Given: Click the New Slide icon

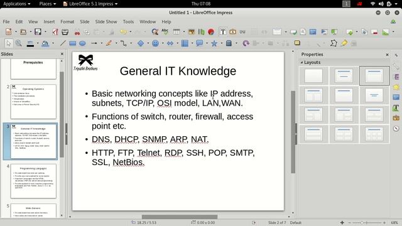Looking at the screenshot, I should click(349, 32).
